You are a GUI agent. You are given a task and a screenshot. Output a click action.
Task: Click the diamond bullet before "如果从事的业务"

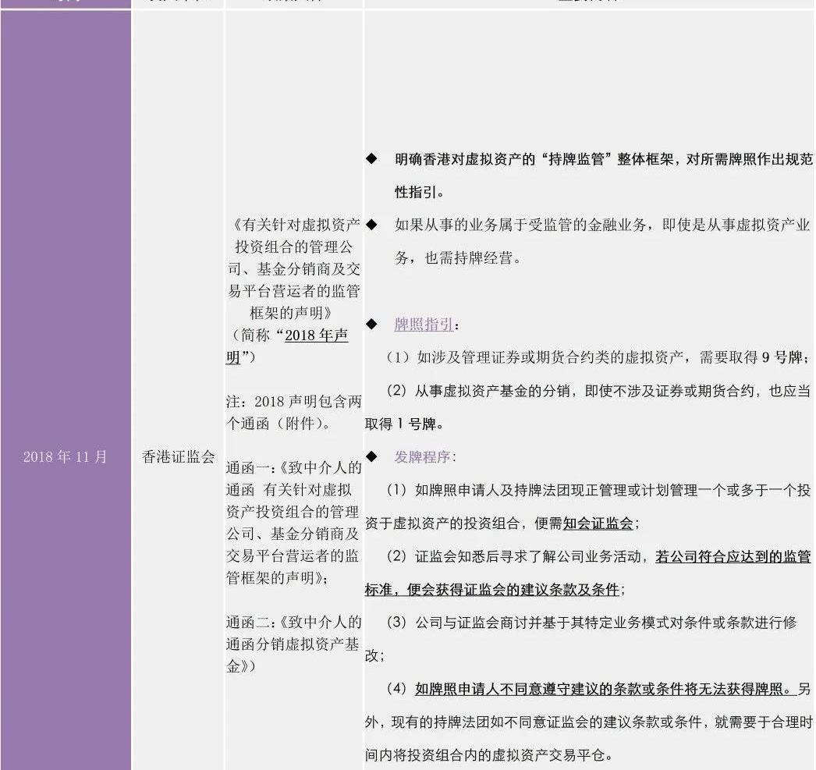point(371,225)
